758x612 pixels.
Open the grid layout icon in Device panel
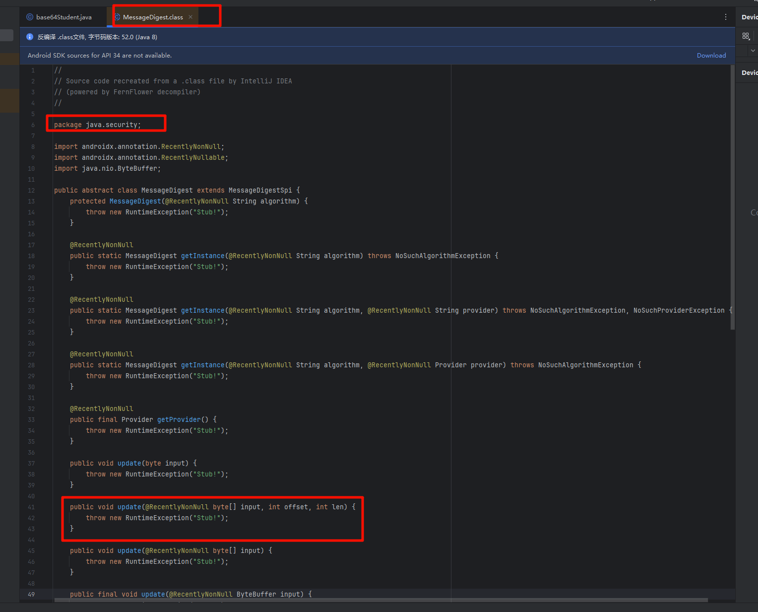(x=746, y=36)
